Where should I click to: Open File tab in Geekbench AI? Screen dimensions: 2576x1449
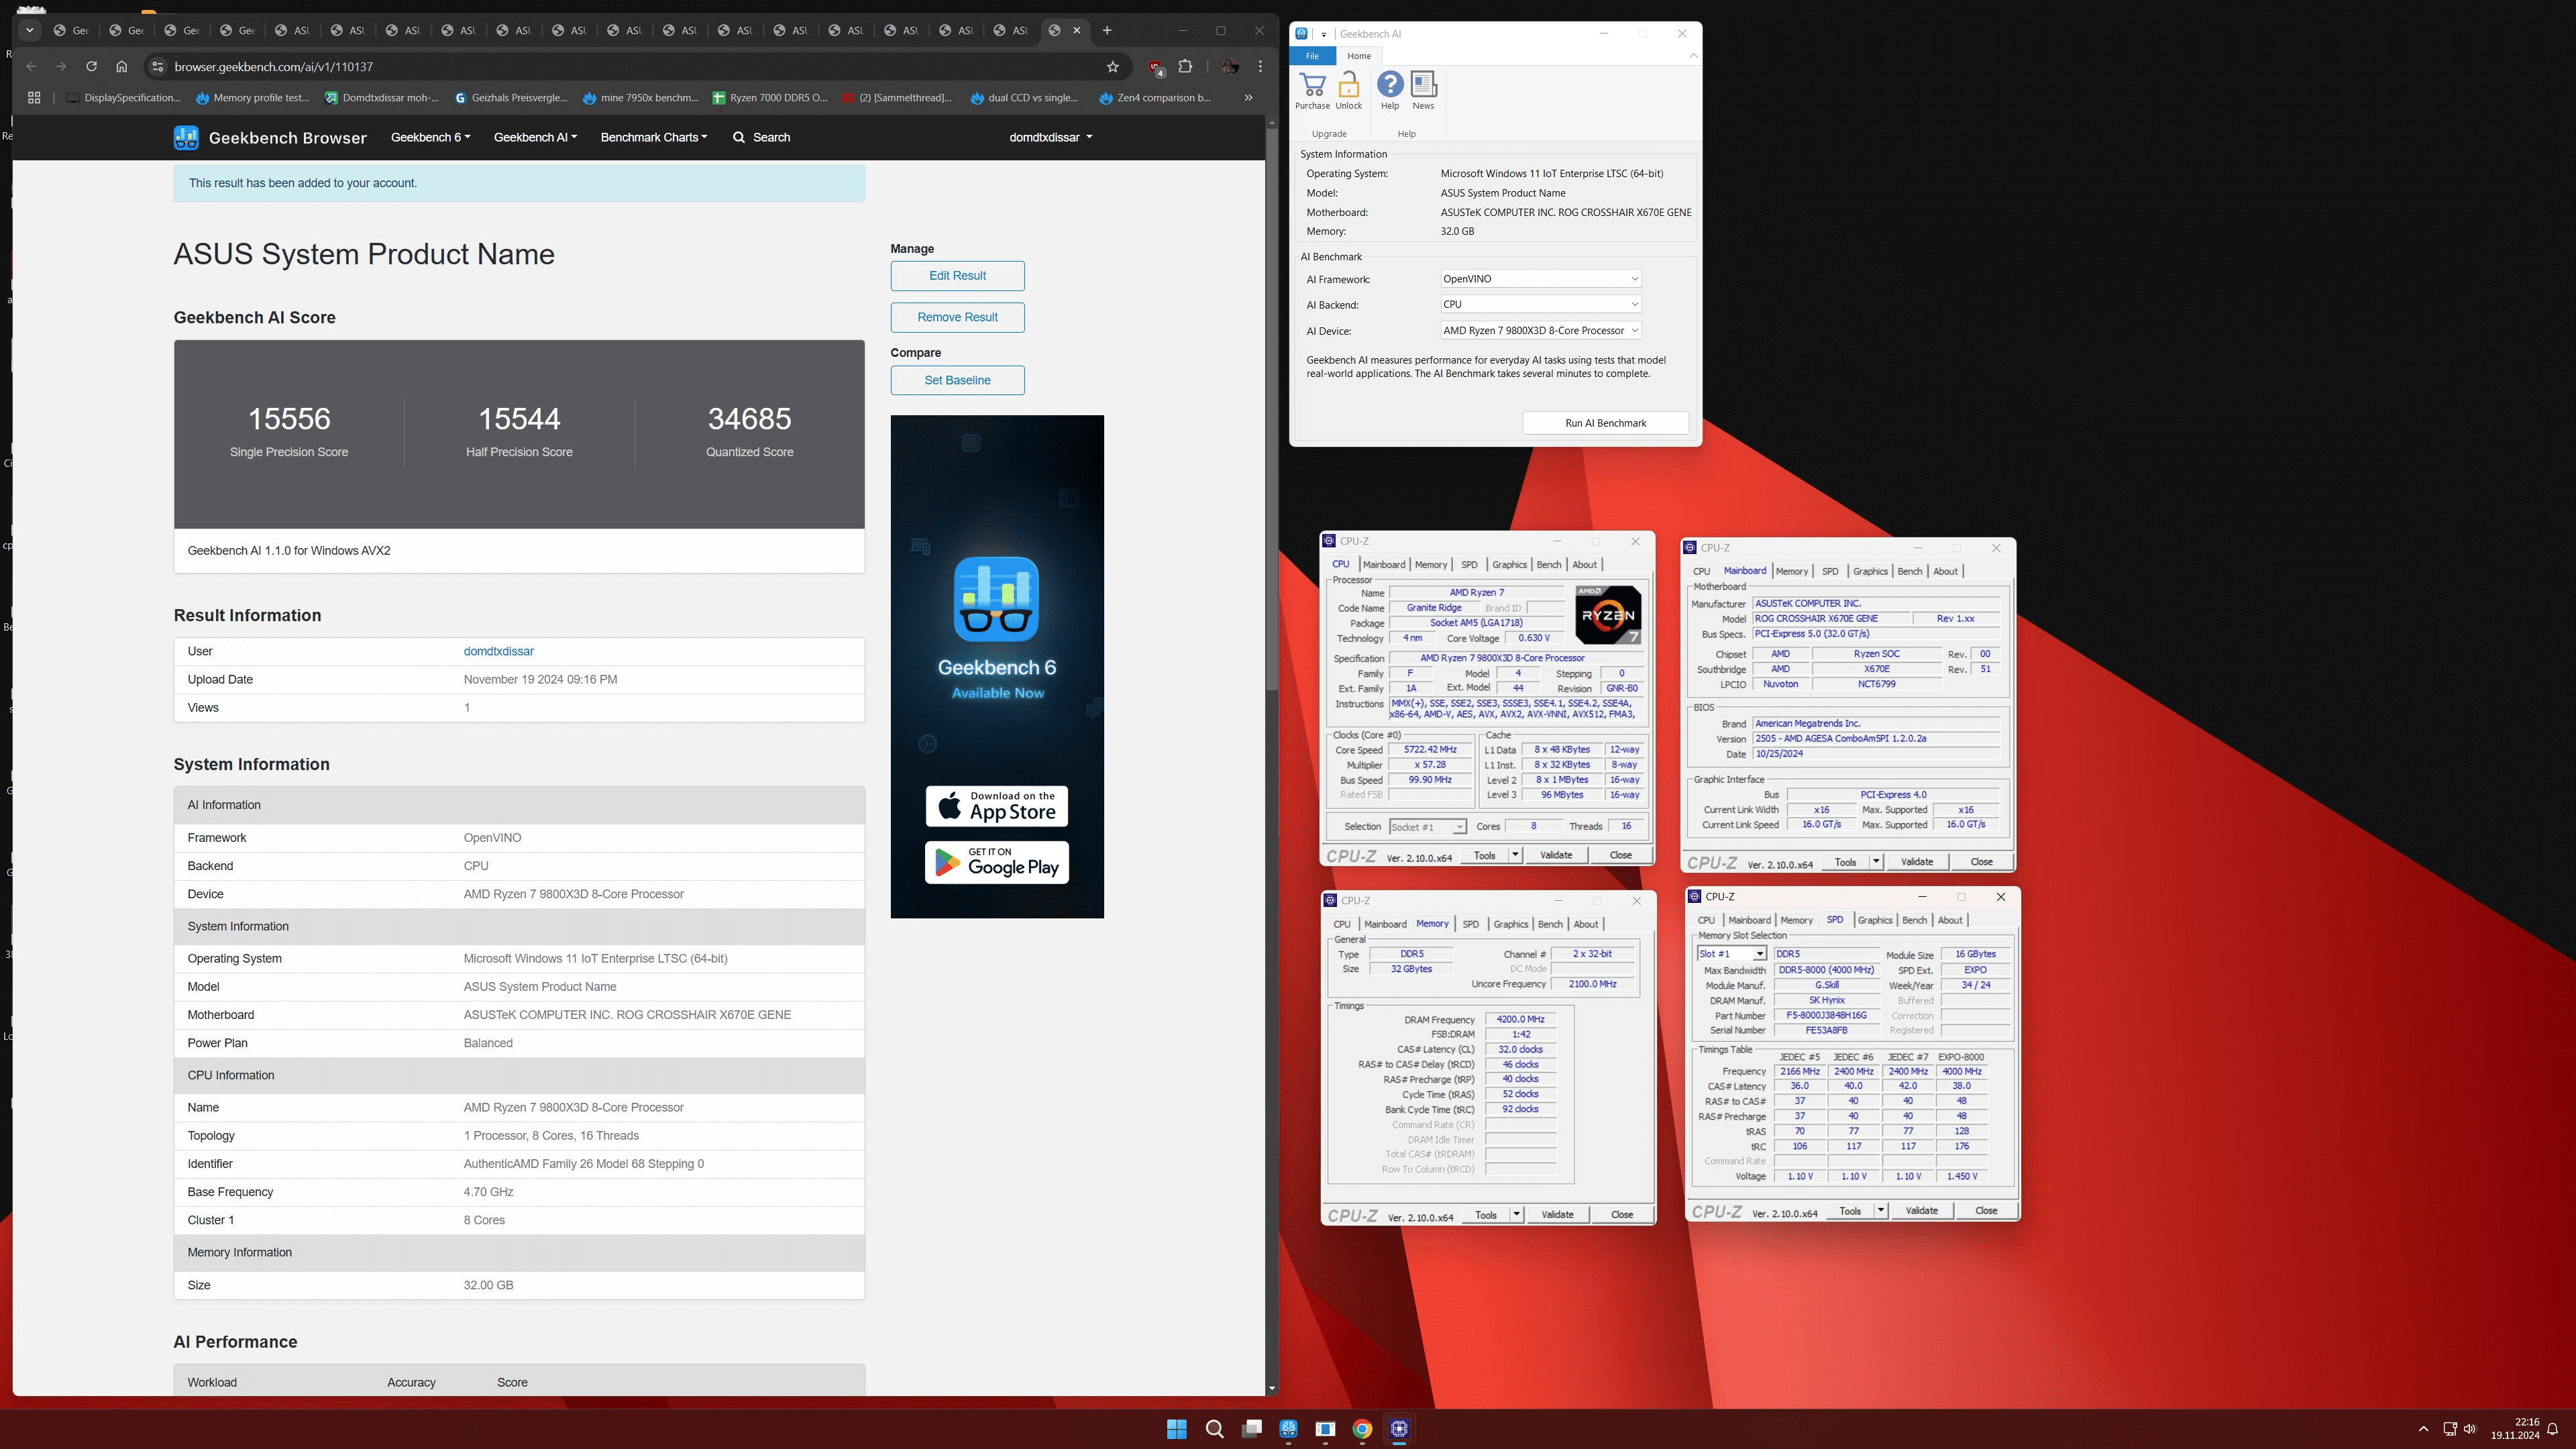click(x=1312, y=56)
